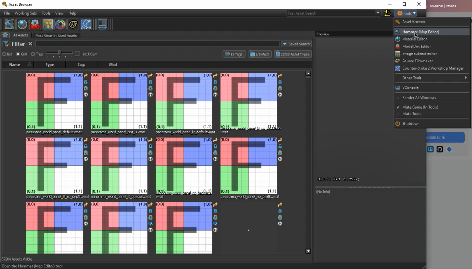
Task: Enable the Lock Cam checkbox
Action: 77,54
